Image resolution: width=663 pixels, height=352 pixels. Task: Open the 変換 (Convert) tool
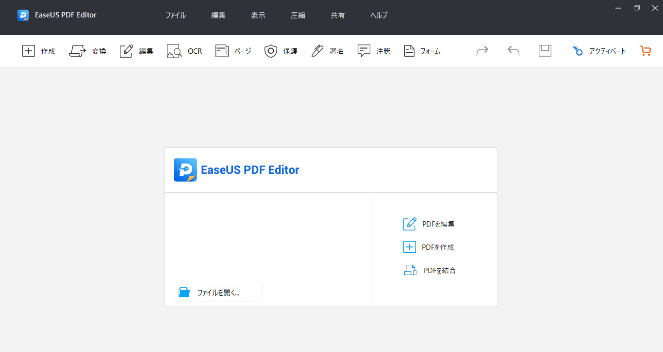point(87,51)
